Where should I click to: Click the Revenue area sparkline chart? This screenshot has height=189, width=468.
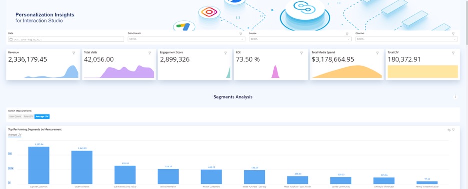pos(51,72)
